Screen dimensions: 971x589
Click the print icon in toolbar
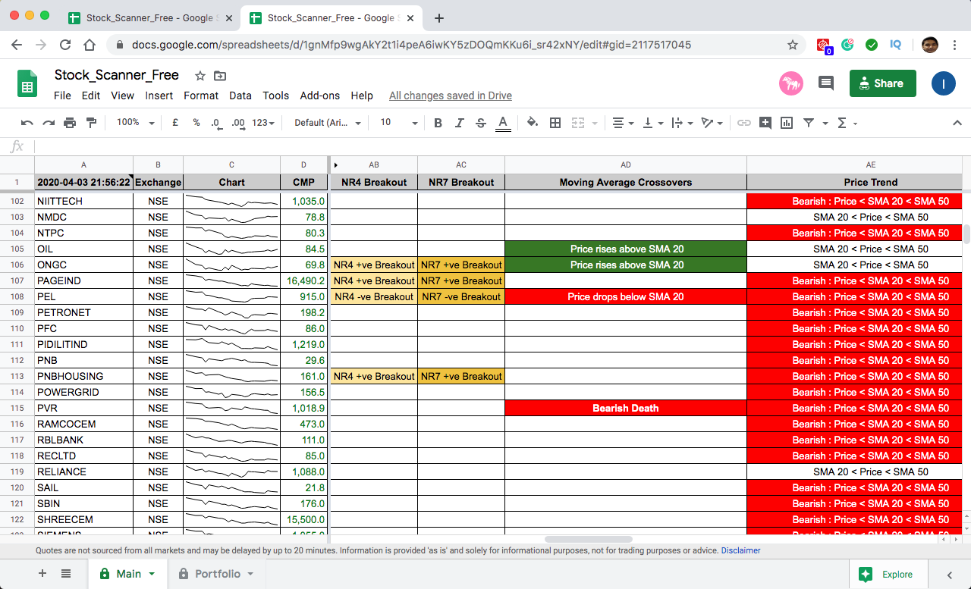(x=70, y=123)
